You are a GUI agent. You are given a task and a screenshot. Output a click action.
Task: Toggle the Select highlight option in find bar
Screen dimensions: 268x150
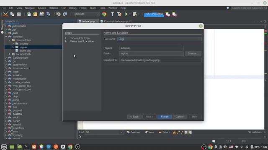(x=164, y=132)
